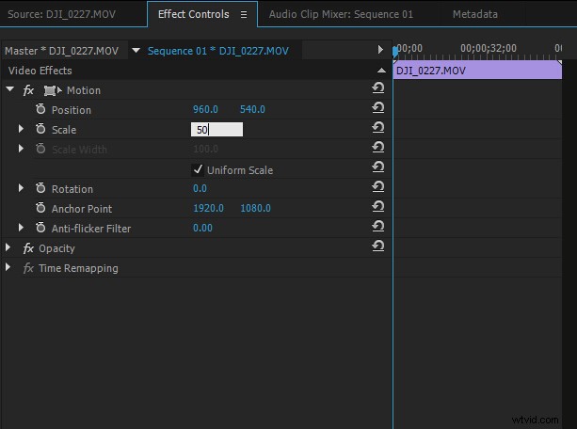
Task: Click the Sequence 01 * DJI_0227.MOV link
Action: 217,51
